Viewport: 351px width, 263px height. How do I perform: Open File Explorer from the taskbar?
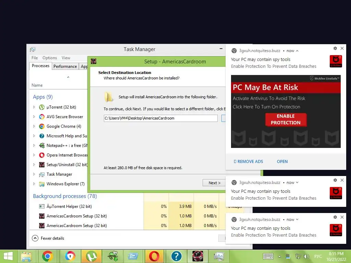[26, 256]
